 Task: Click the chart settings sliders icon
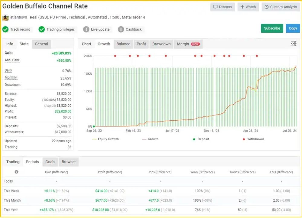click(294, 44)
